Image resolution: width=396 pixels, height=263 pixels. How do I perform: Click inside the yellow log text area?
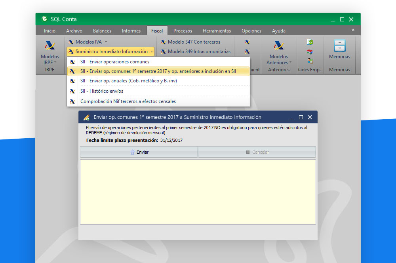pyautogui.click(x=198, y=192)
